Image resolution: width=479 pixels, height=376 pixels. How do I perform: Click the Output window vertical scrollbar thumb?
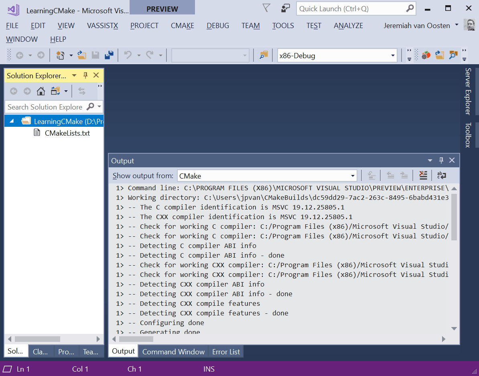point(454,217)
